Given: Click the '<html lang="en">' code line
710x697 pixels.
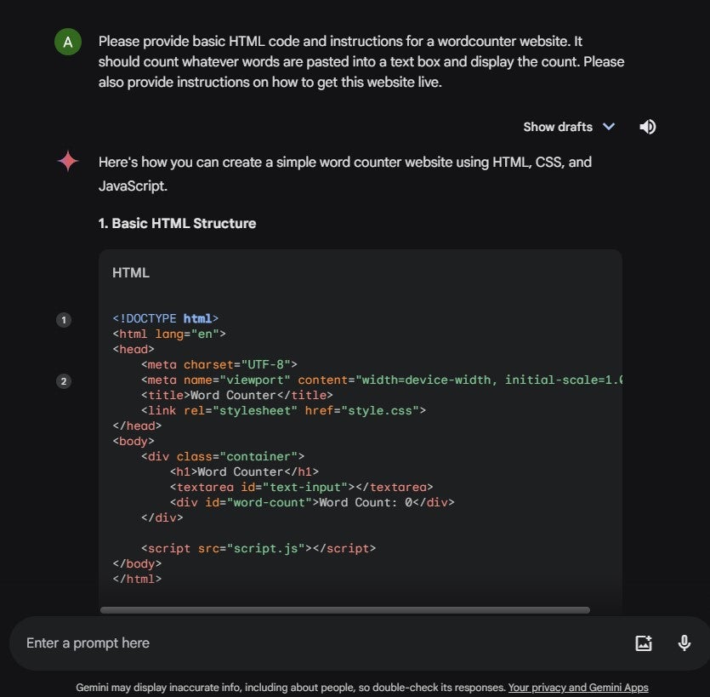Looking at the screenshot, I should 169,334.
